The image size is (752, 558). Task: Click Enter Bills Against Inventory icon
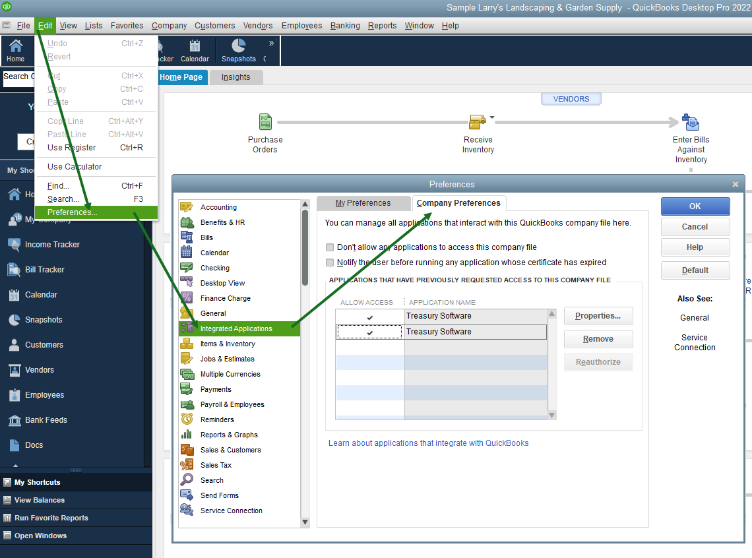691,122
